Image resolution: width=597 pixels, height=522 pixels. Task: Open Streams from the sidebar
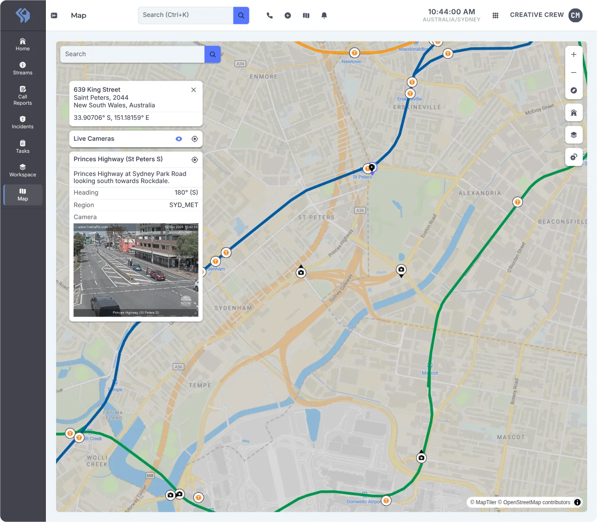coord(23,69)
